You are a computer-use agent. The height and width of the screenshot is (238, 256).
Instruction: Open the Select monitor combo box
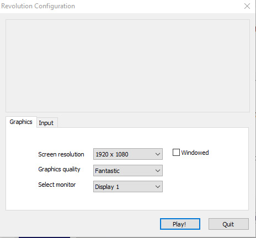[128, 187]
